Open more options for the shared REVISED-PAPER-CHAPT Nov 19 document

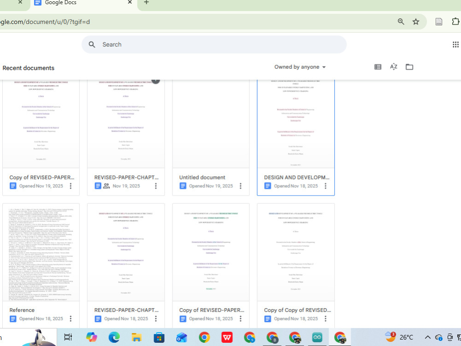156,186
